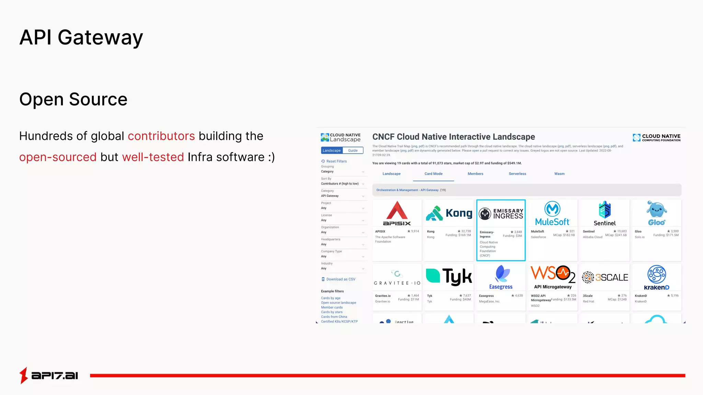Click the 'open' pull request link
Screen dimensions: 703x395
coord(475,151)
